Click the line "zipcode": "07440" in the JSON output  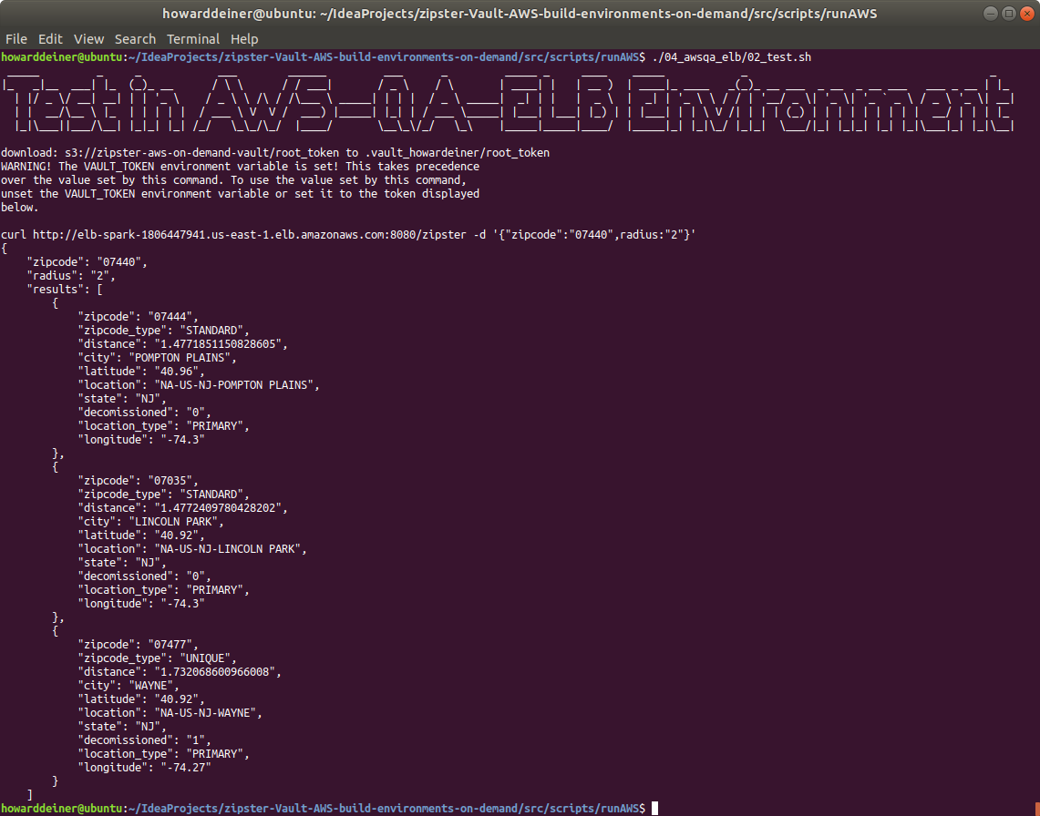(87, 262)
